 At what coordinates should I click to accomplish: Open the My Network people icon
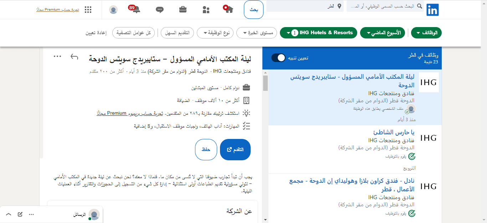206,10
